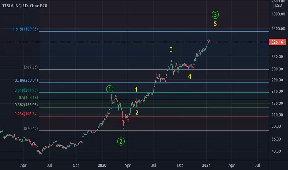Click the Jul label between Apr and Oct 2019
Viewport: 288px width, 170px height.
pyautogui.click(x=49, y=165)
